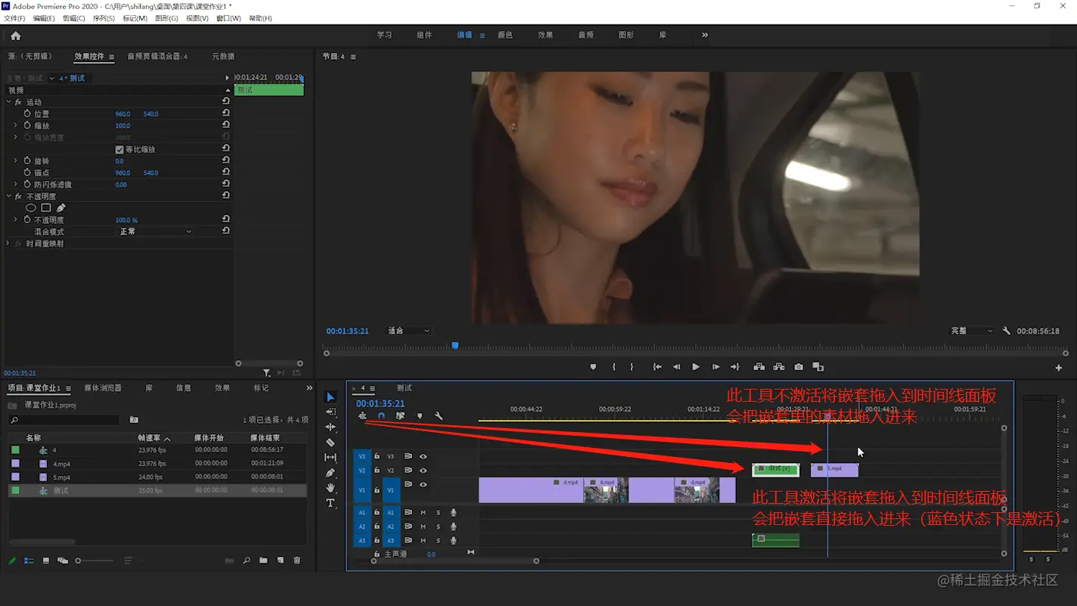Screen dimensions: 1077x606
Task: Open the Sequence menu
Action: 104,18
